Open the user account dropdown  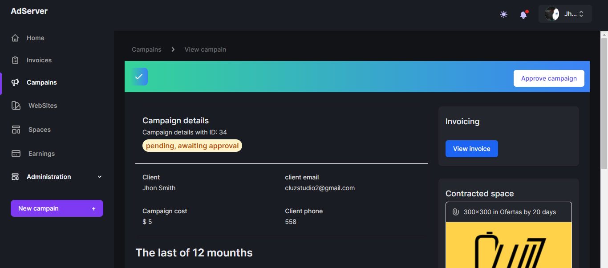pos(565,14)
